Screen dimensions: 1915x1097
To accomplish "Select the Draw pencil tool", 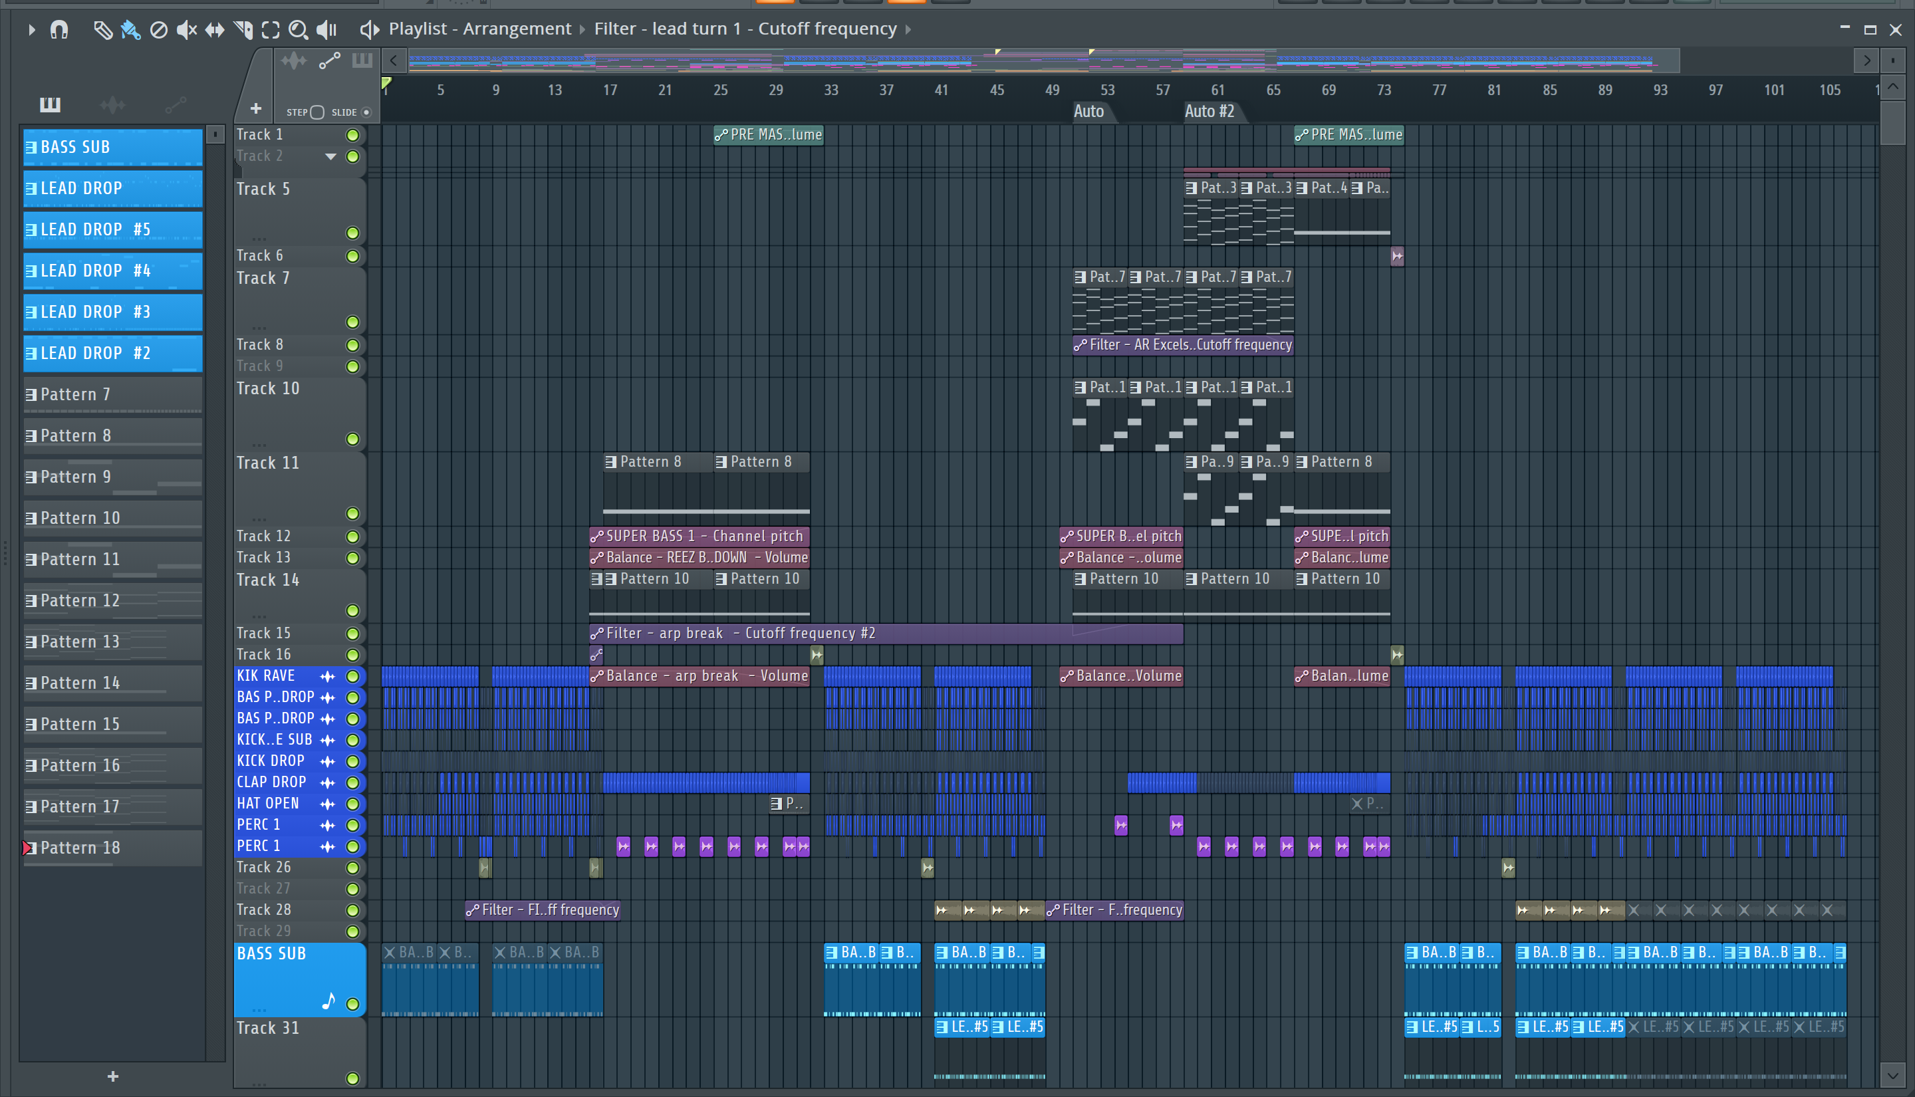I will (102, 29).
